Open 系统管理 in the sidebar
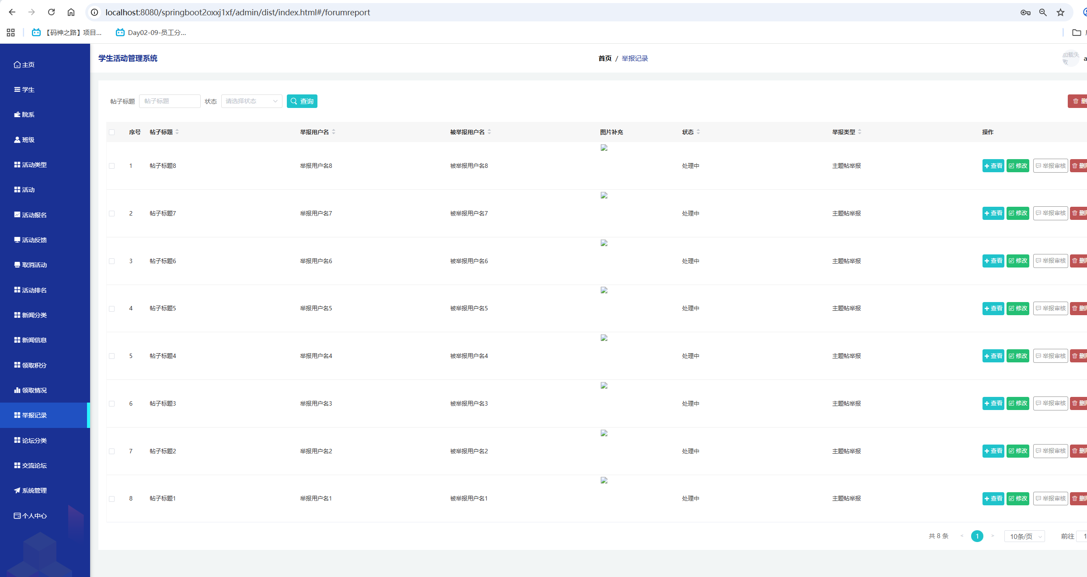1087x577 pixels. pos(34,490)
